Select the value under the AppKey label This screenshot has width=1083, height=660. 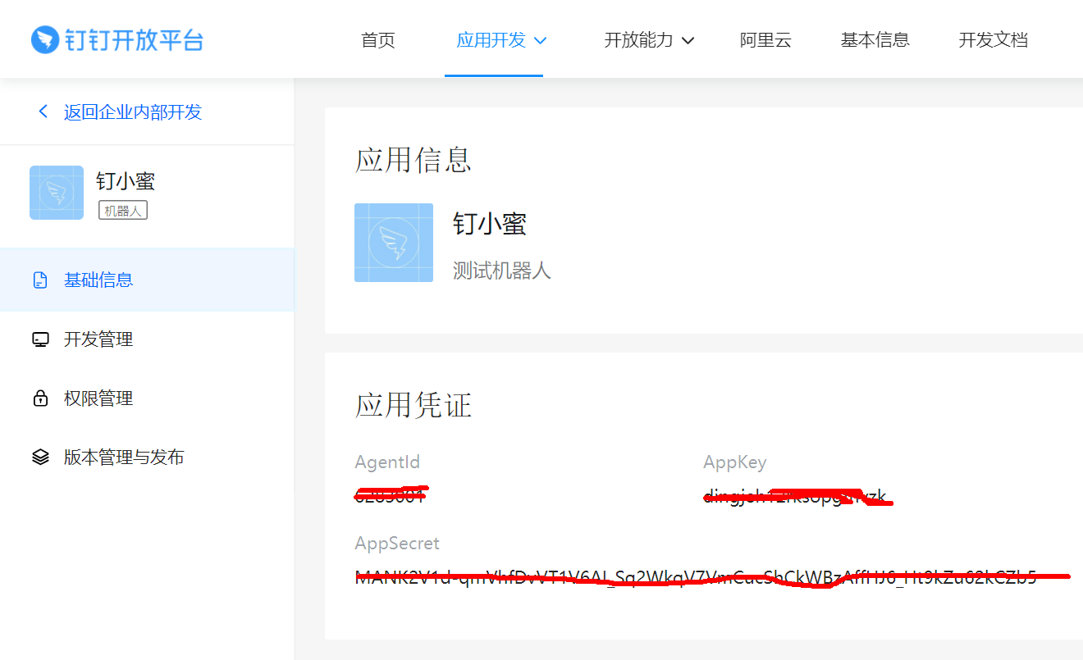click(795, 496)
